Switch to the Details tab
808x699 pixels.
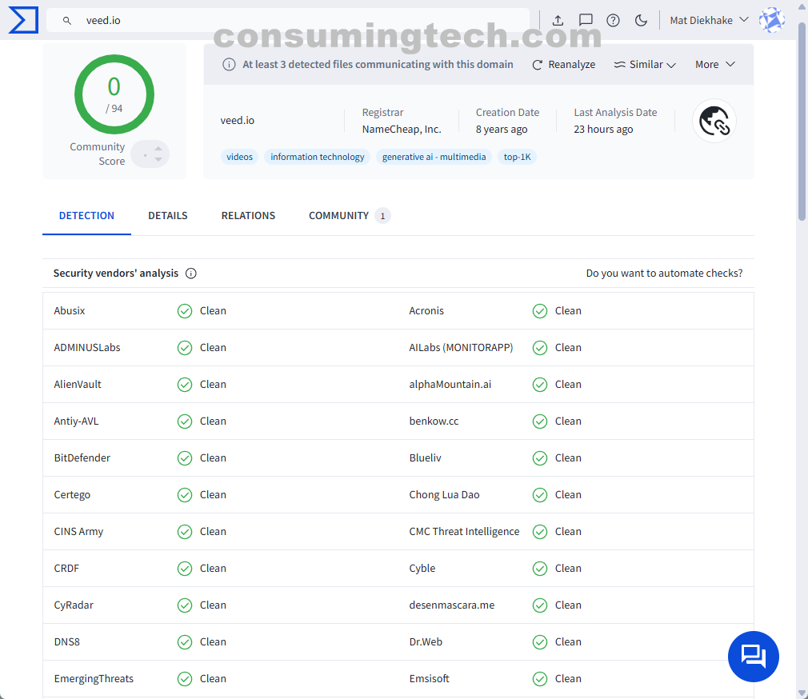click(168, 216)
